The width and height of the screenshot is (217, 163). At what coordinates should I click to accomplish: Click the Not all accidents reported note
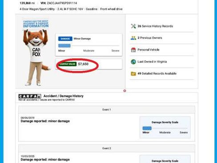point(47,100)
